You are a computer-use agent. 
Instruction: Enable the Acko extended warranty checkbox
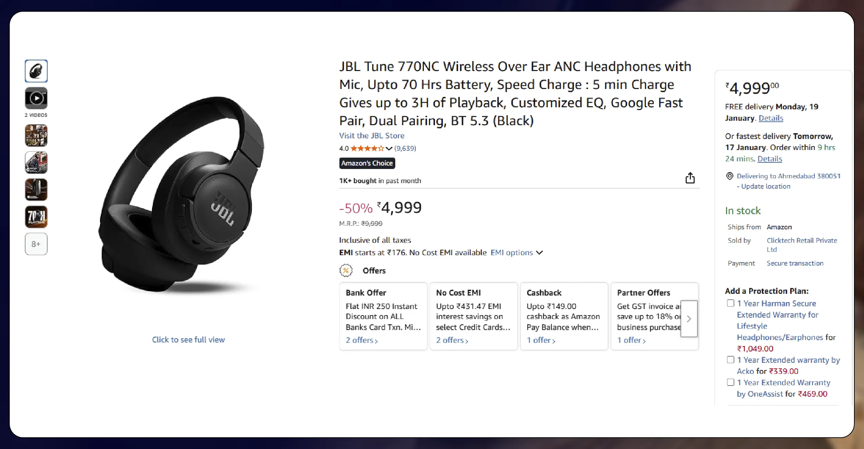[730, 360]
